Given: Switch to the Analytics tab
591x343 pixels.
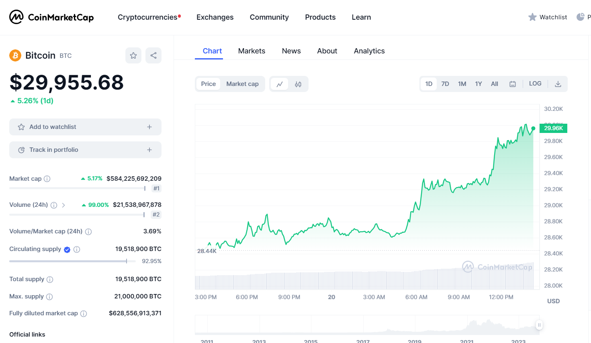Looking at the screenshot, I should (x=369, y=51).
